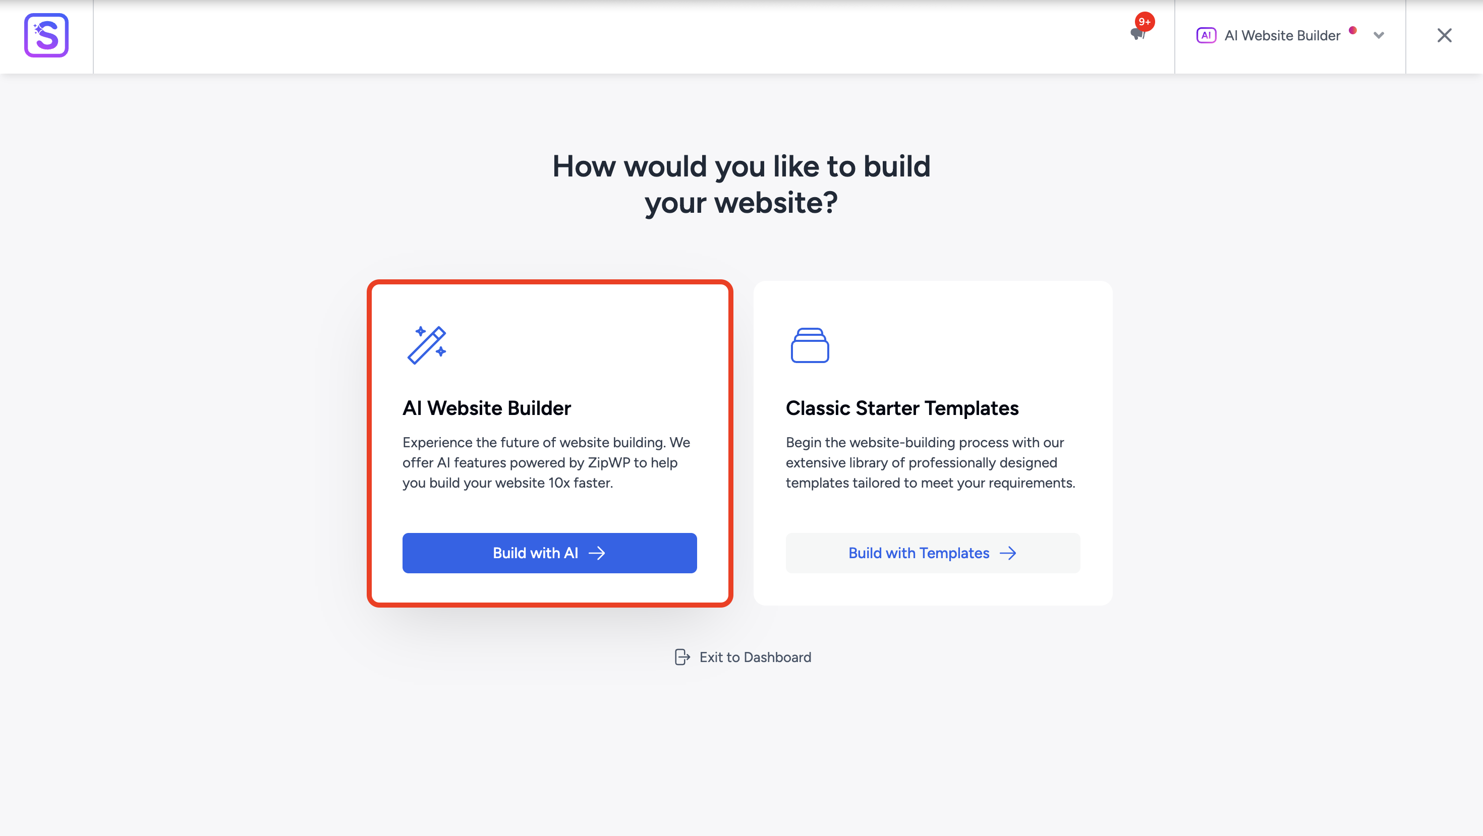
Task: Click the archive box icon above Classic Starter Templates
Action: 810,345
